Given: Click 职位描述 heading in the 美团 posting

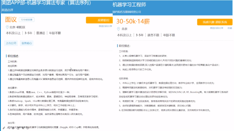Looking at the screenshot, I should tap(13, 56).
